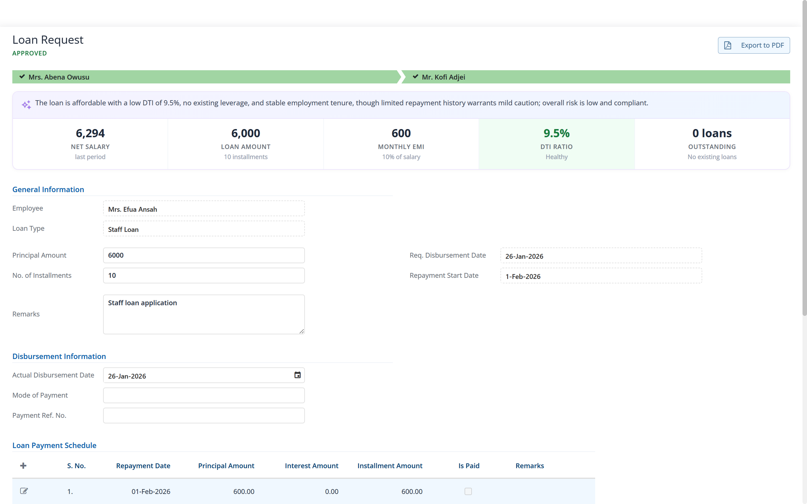Click the Repayment Start Date field

(601, 276)
